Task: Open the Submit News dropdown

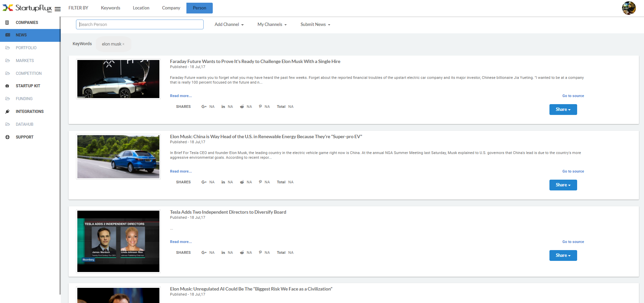Action: tap(315, 25)
